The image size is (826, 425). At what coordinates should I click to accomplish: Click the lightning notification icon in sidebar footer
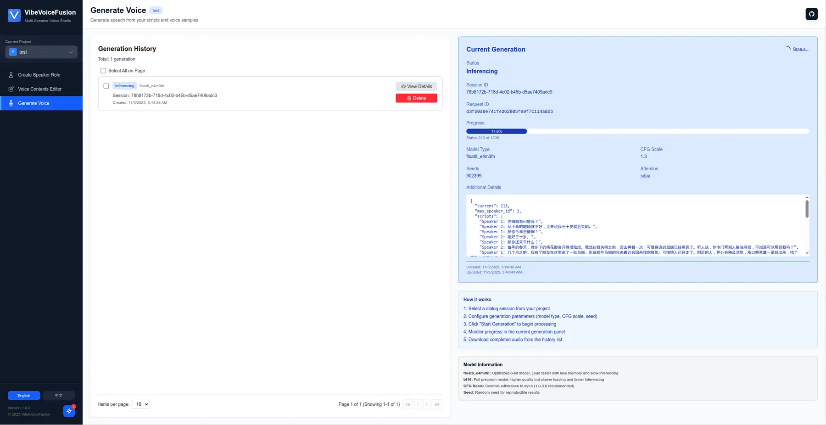69,411
